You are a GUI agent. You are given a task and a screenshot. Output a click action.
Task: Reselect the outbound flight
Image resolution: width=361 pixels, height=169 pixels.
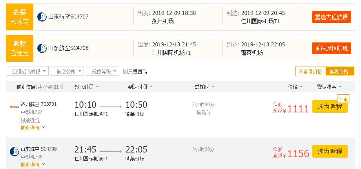point(332,17)
